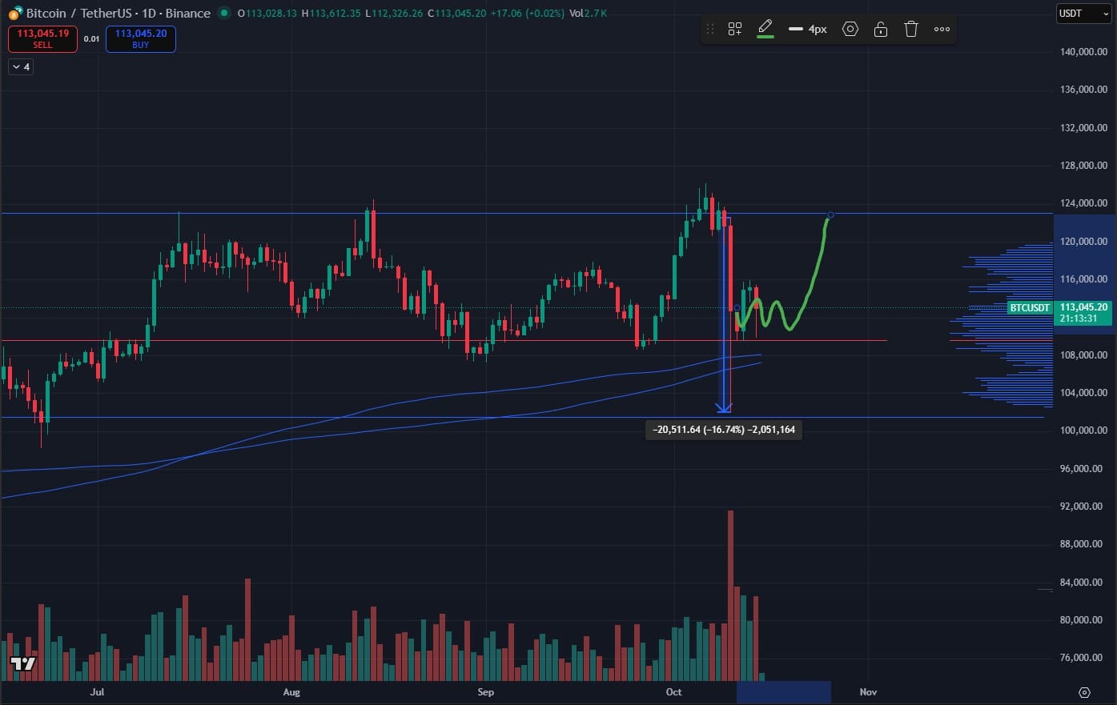
Task: Click the Bitcoin / TetherUS symbol title
Action: (78, 14)
